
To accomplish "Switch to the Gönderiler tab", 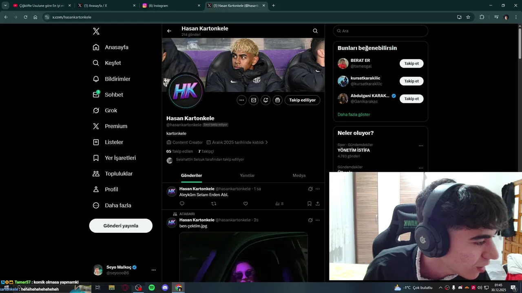I will click(x=192, y=175).
